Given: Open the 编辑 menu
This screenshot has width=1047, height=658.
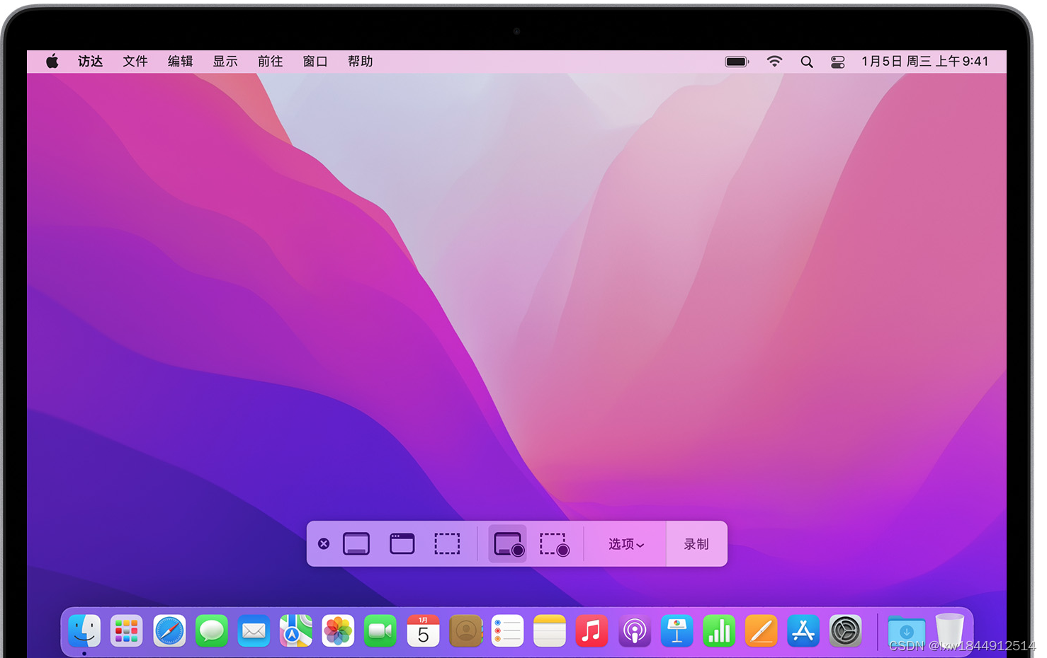Looking at the screenshot, I should click(181, 62).
